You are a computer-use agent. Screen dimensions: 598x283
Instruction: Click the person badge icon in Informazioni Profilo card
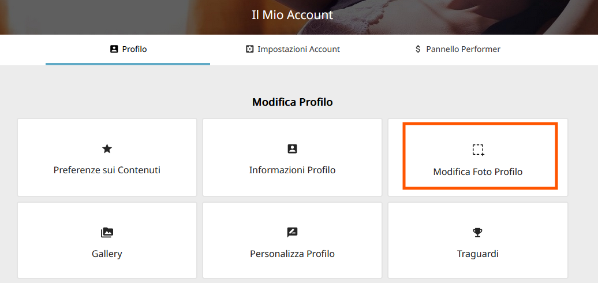(292, 149)
